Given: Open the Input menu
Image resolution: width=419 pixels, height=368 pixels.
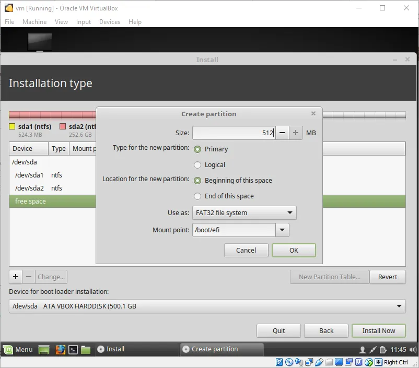Looking at the screenshot, I should 84,21.
